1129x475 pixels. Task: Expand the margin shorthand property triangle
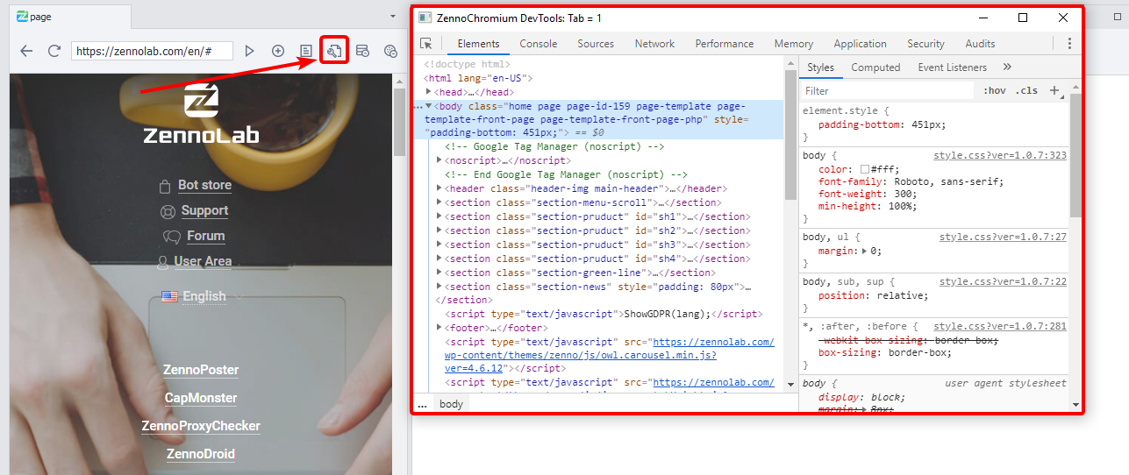865,252
